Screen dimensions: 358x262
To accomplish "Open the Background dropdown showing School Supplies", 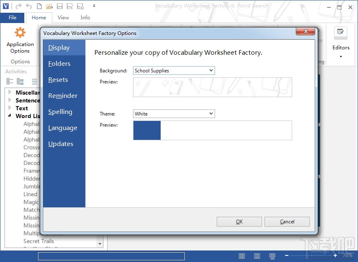I will 211,70.
